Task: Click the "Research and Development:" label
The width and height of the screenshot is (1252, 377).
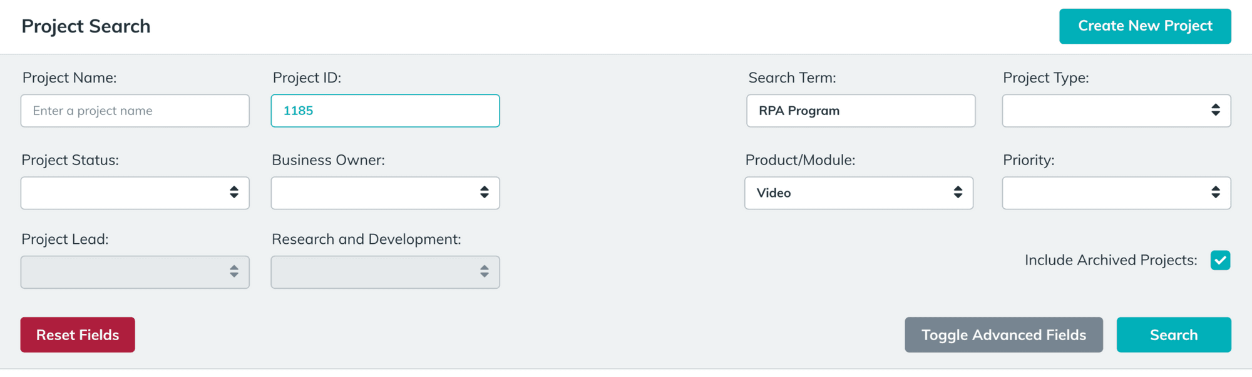Action: (x=366, y=239)
